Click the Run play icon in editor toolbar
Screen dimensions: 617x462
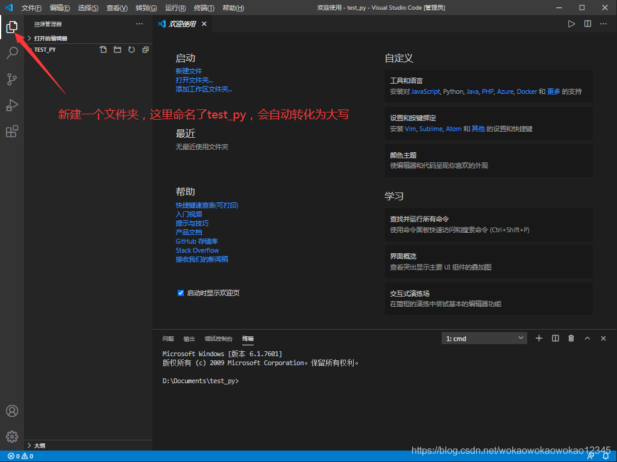click(571, 24)
